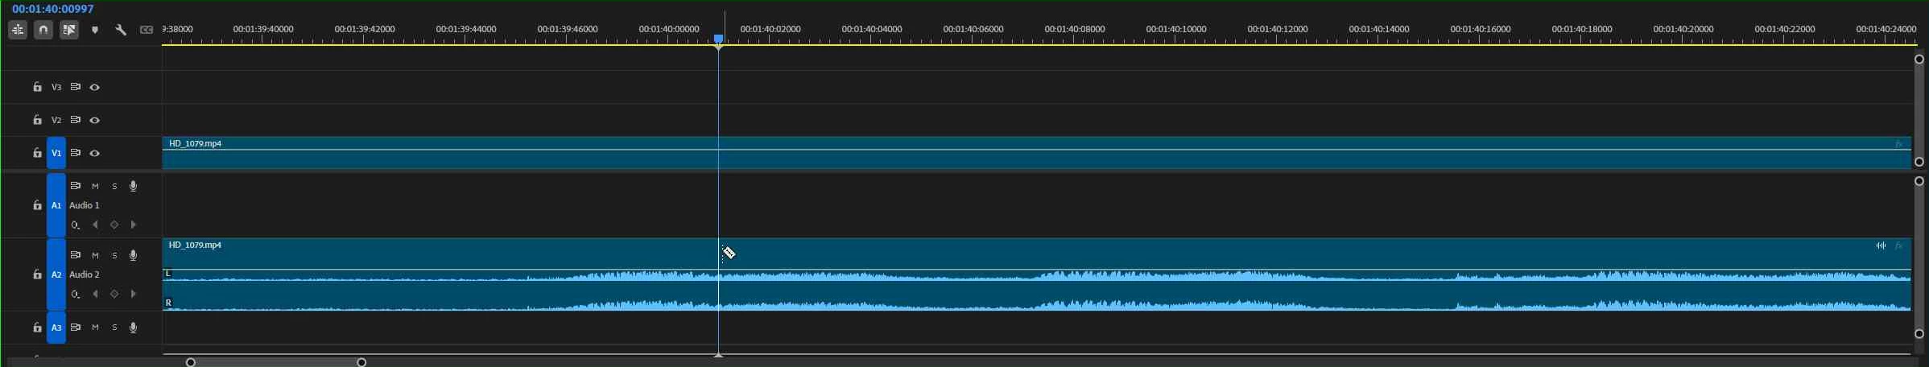Toggle Linked Selection button
The image size is (1929, 367).
(69, 30)
